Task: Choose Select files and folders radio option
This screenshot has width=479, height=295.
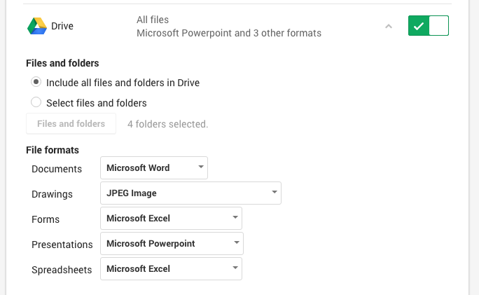Action: point(36,102)
